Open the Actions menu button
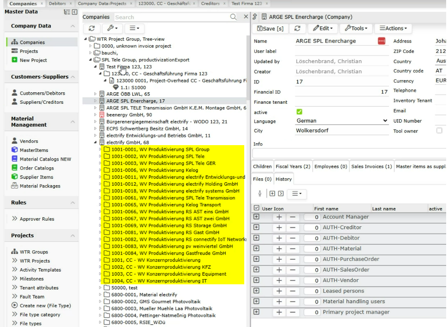This screenshot has height=327, width=448. 393,28
